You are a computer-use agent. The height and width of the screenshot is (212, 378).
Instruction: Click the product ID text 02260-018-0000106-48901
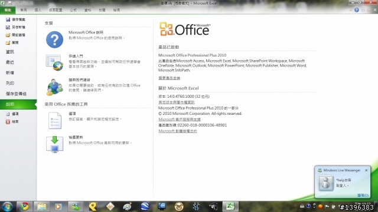tap(202, 125)
